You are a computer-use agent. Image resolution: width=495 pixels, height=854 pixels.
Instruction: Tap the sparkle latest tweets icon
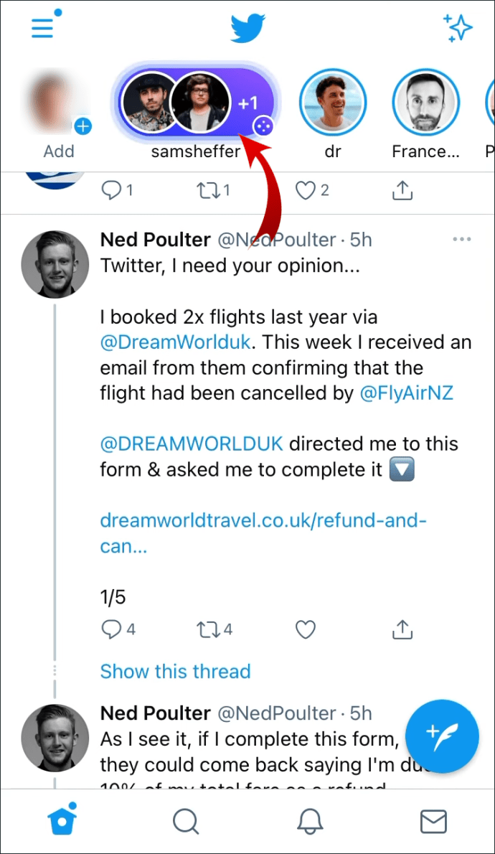[x=458, y=28]
